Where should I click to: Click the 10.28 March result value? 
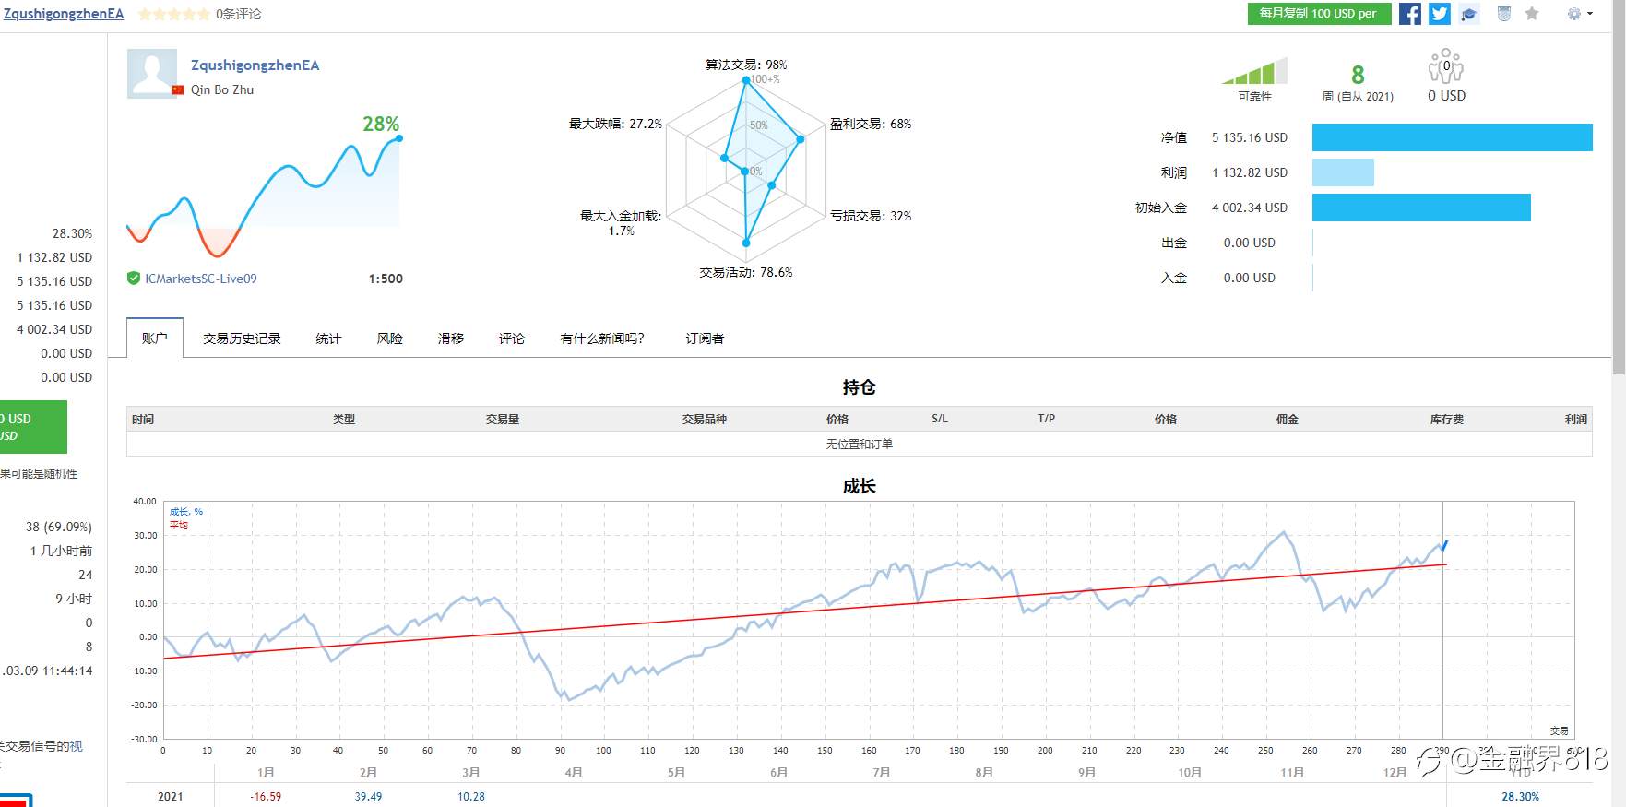pyautogui.click(x=471, y=796)
